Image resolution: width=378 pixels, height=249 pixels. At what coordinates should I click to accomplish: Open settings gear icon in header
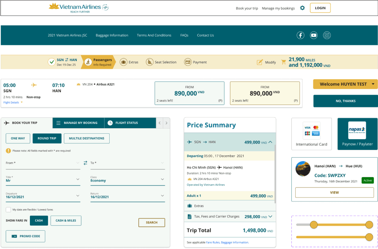(x=302, y=8)
